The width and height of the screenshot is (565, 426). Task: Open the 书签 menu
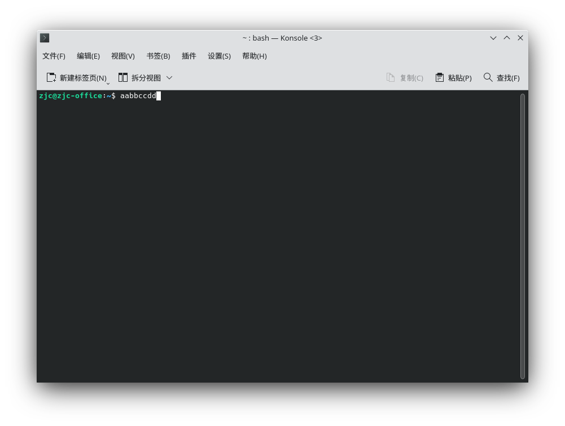(158, 56)
